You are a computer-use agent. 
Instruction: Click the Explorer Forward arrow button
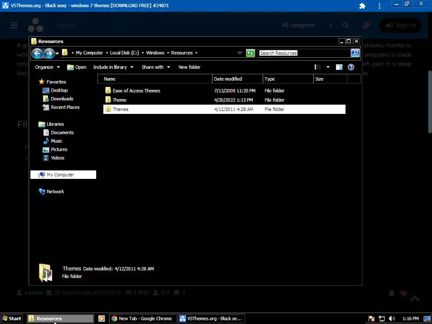click(x=49, y=53)
